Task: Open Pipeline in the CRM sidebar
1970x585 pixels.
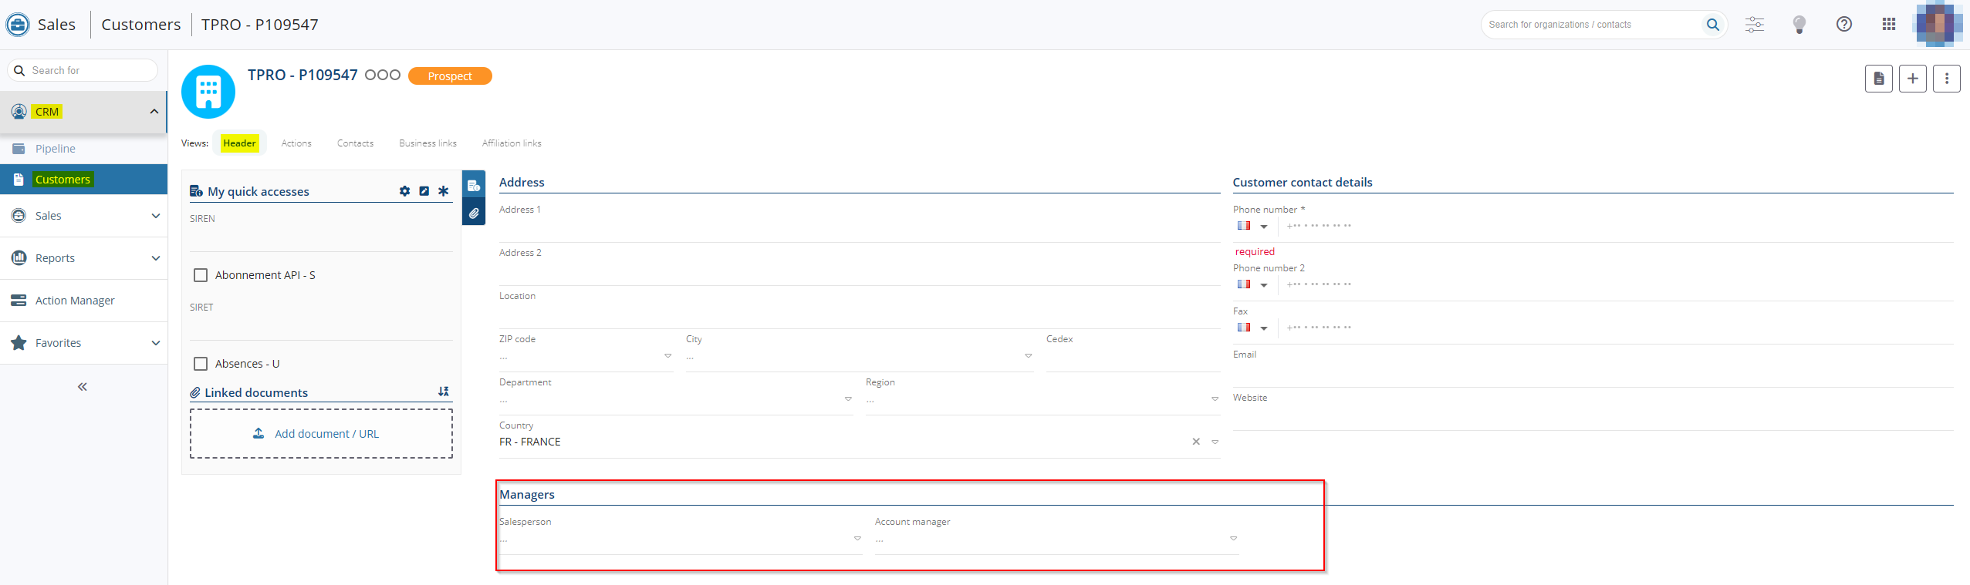Action: tap(56, 149)
